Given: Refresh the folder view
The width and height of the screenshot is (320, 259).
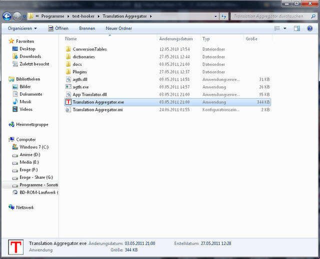Looking at the screenshot, I should [223, 16].
